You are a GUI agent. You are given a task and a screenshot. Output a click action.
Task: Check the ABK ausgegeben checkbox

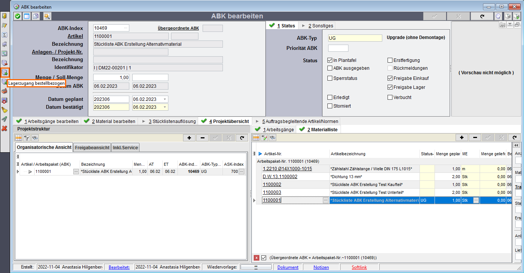coord(330,68)
